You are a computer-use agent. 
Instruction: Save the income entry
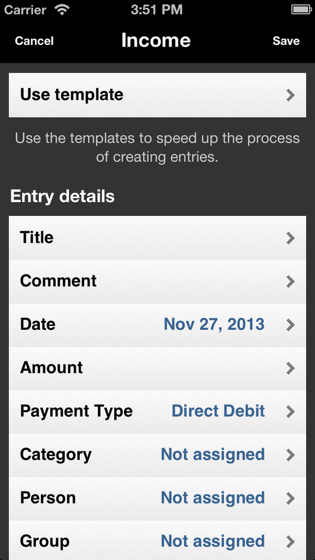point(286,41)
